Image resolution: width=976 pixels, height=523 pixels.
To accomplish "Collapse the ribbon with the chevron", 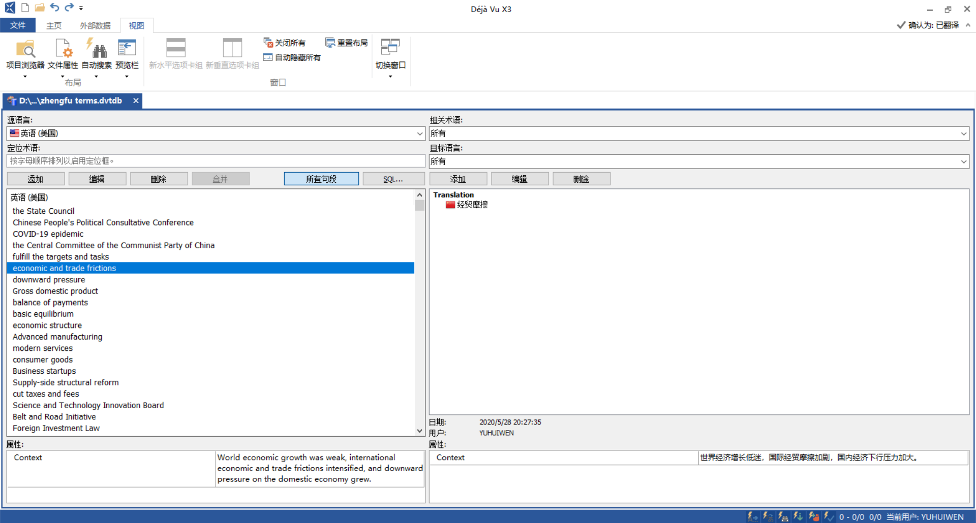I will point(968,25).
